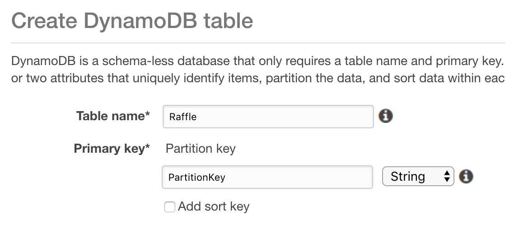Focus the Table name field containing Raffle
This screenshot has width=505, height=225.
coord(268,117)
